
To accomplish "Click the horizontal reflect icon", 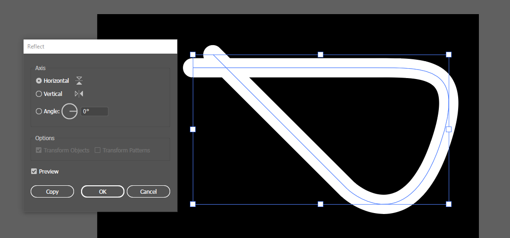I will coord(79,80).
